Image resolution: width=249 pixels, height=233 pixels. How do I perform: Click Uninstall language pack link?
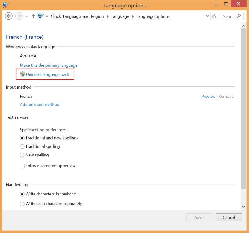point(48,74)
